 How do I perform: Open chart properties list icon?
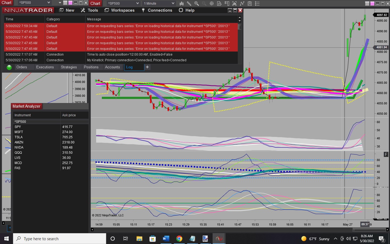point(257,4)
